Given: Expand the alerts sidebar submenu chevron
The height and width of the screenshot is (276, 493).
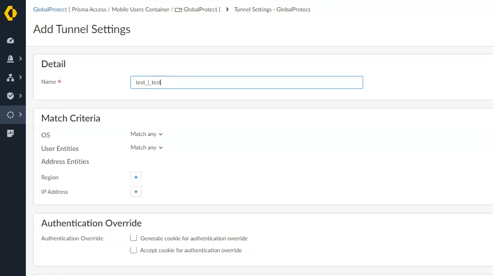Looking at the screenshot, I should (x=20, y=59).
